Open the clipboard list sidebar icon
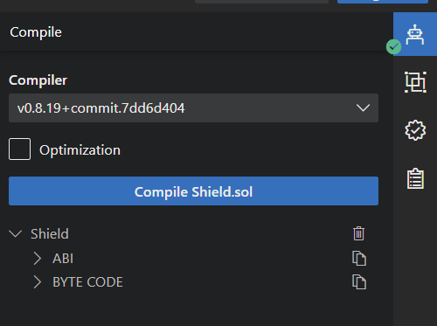The image size is (437, 326). coord(415,178)
